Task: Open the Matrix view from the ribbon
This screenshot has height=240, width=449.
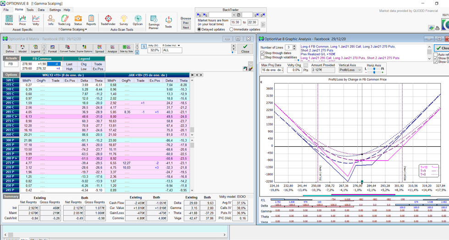Action: pyautogui.click(x=9, y=20)
